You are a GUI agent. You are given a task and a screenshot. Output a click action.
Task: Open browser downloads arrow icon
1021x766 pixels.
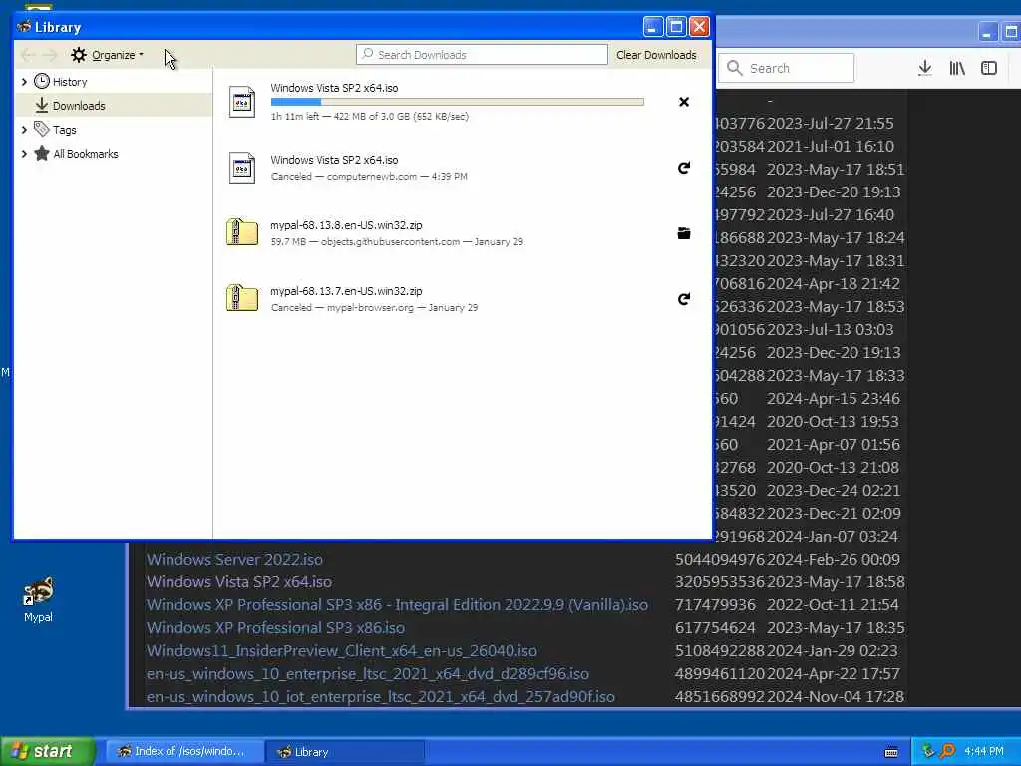[x=924, y=68]
